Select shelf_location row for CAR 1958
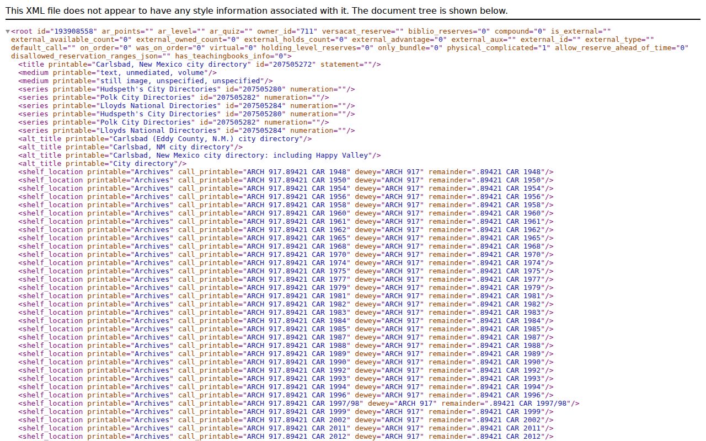 (x=286, y=205)
